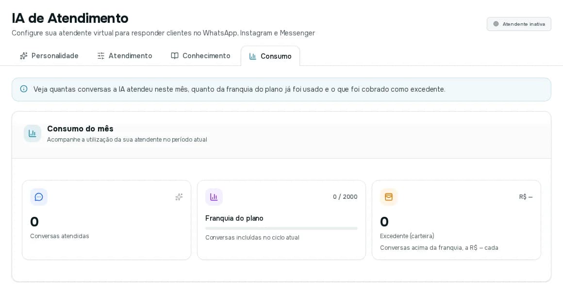The image size is (563, 291).
Task: Click the chart icon beside Consumo do mês
Action: 33,133
